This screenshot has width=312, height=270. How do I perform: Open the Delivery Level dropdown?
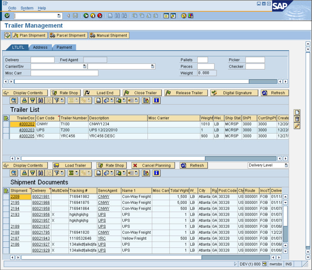point(286,165)
